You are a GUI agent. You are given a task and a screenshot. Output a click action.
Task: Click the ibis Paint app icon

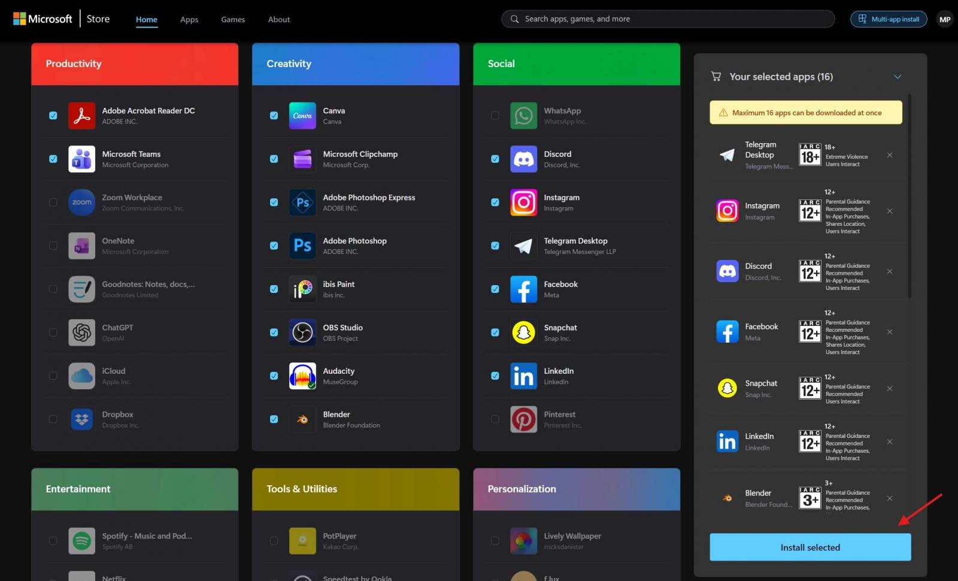click(x=302, y=289)
